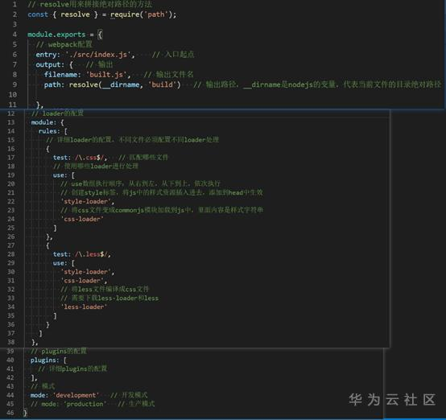Select the 'path' string on line 2

click(156, 14)
